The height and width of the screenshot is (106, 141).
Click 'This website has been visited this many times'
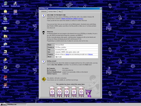[x=70, y=84]
